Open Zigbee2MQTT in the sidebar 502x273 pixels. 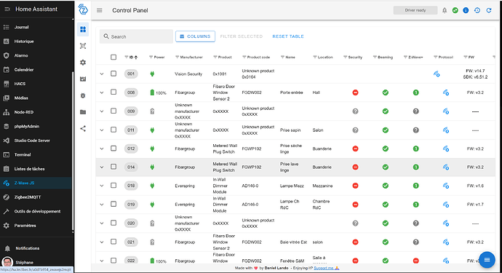tap(36, 197)
